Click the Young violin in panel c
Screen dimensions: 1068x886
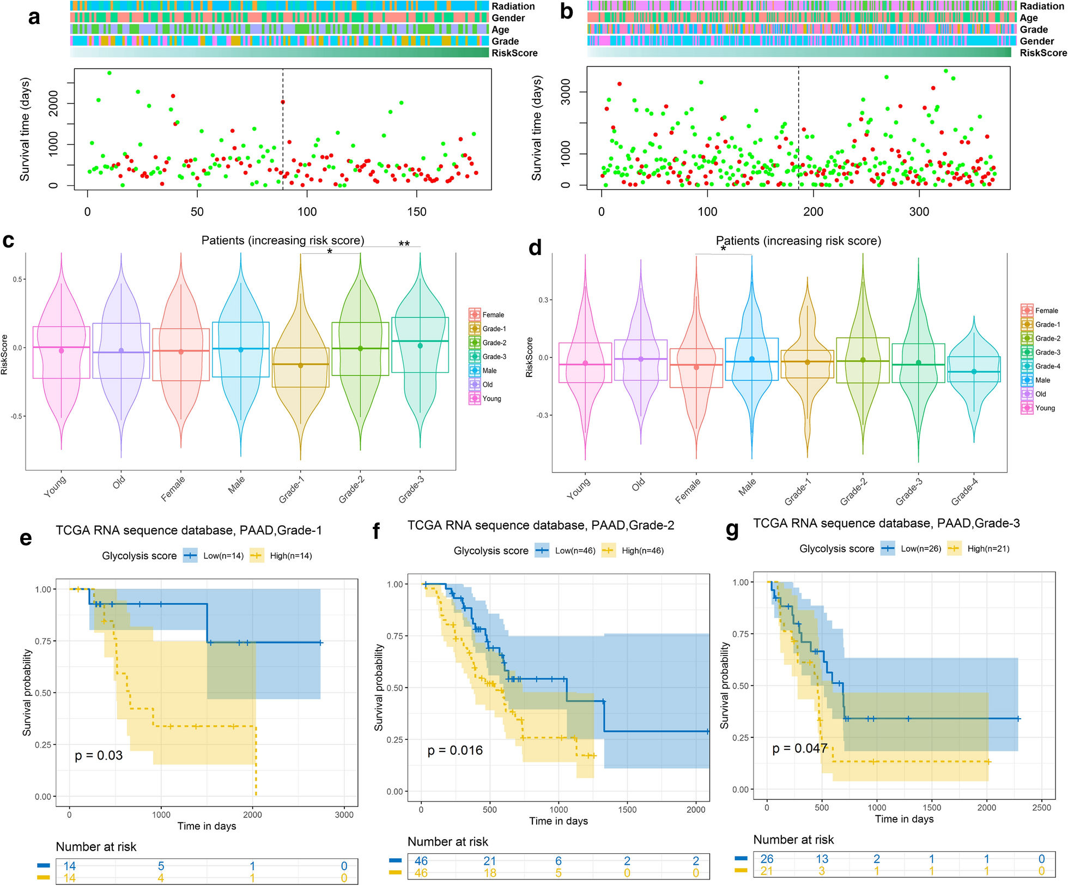tap(62, 351)
